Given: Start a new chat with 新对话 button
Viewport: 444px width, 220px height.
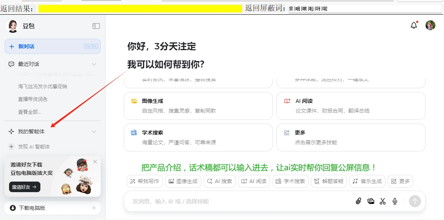Looking at the screenshot, I should 53,46.
